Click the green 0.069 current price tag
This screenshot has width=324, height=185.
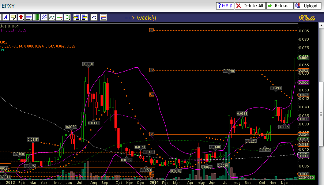tap(303, 58)
